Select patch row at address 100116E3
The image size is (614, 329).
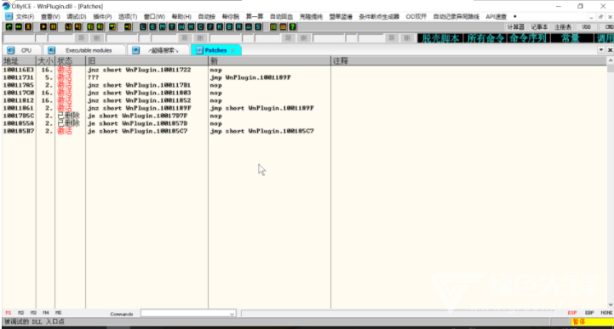304,70
